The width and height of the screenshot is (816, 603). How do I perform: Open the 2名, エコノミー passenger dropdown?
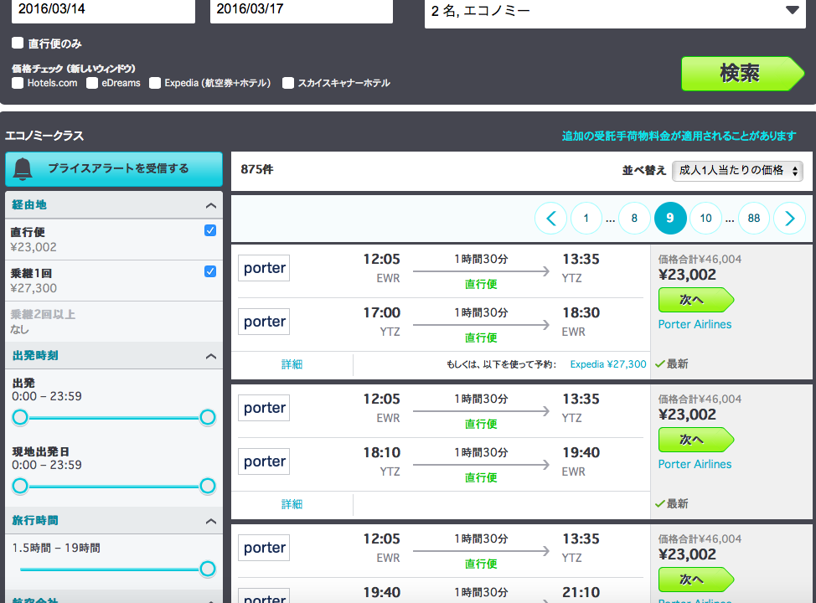point(615,12)
